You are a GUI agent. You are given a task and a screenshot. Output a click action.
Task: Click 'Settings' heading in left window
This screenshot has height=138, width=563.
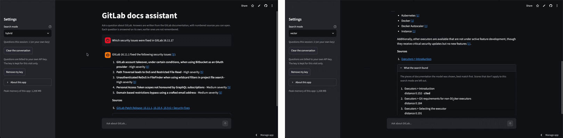[x=10, y=19]
